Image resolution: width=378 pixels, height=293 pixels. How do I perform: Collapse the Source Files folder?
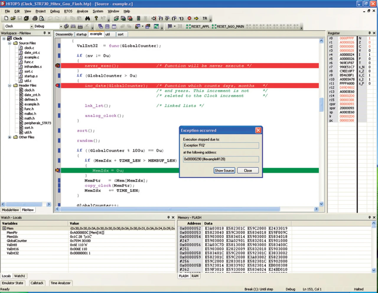pyautogui.click(x=9, y=43)
